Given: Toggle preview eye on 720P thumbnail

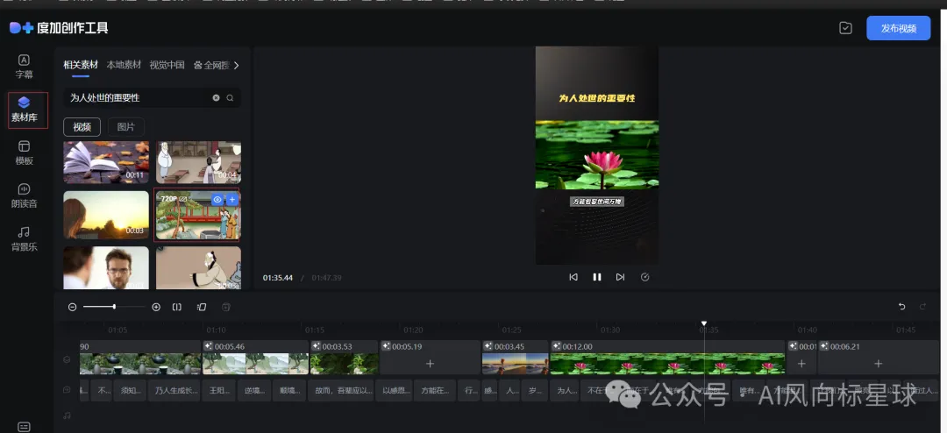Looking at the screenshot, I should pyautogui.click(x=217, y=199).
